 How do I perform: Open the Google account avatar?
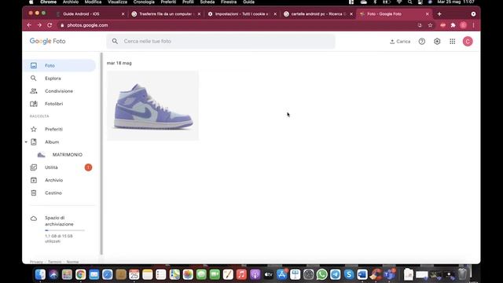pos(468,42)
